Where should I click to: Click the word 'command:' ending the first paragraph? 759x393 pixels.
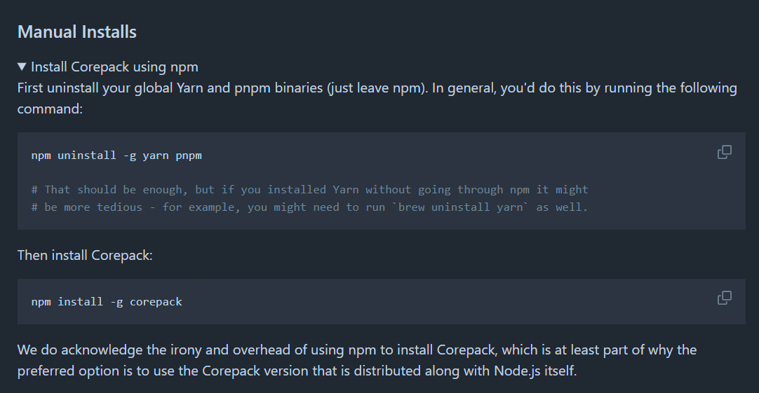50,109
